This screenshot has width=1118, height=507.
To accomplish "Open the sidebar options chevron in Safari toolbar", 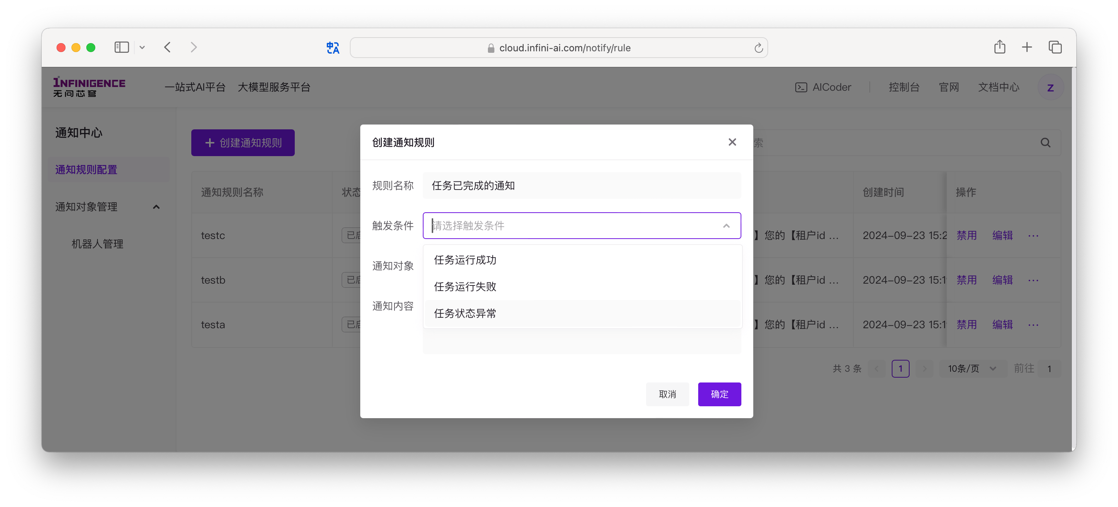I will (142, 48).
